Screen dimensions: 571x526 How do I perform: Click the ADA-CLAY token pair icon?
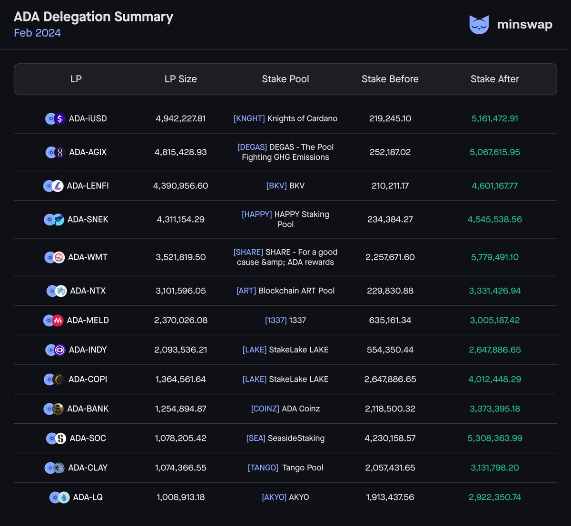[x=54, y=468]
